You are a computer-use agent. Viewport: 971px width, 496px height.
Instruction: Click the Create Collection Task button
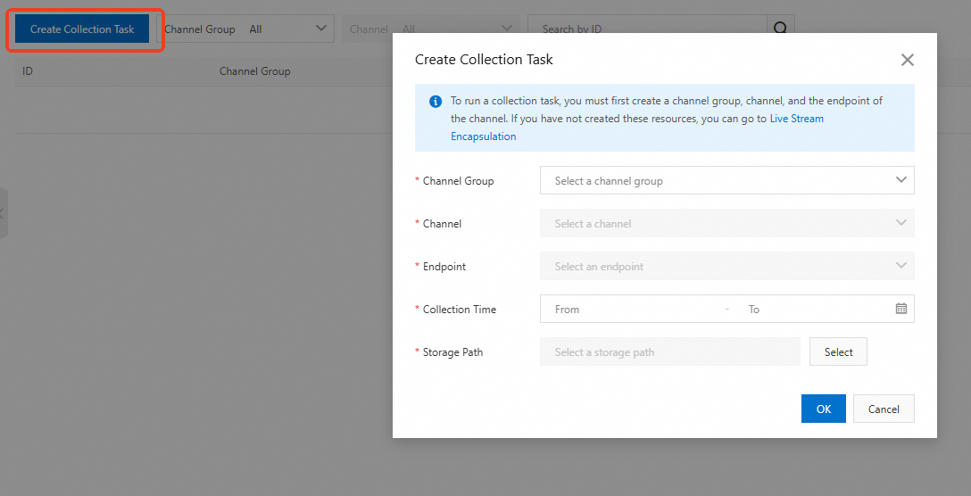point(82,29)
